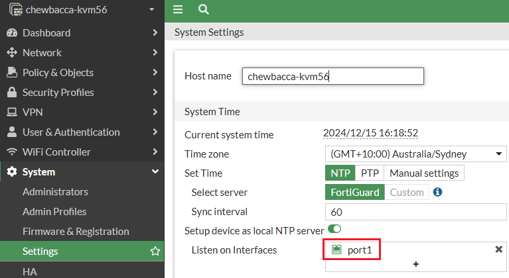Click the hamburger menu icon

point(178,10)
